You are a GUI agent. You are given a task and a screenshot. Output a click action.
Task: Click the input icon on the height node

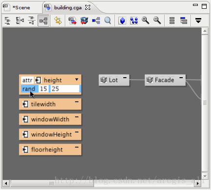[x=38, y=80]
